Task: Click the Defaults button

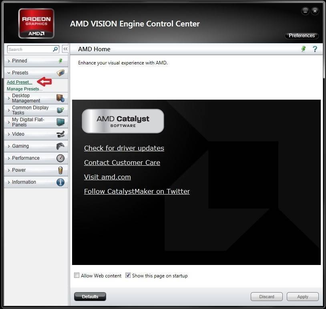Action: [x=90, y=297]
